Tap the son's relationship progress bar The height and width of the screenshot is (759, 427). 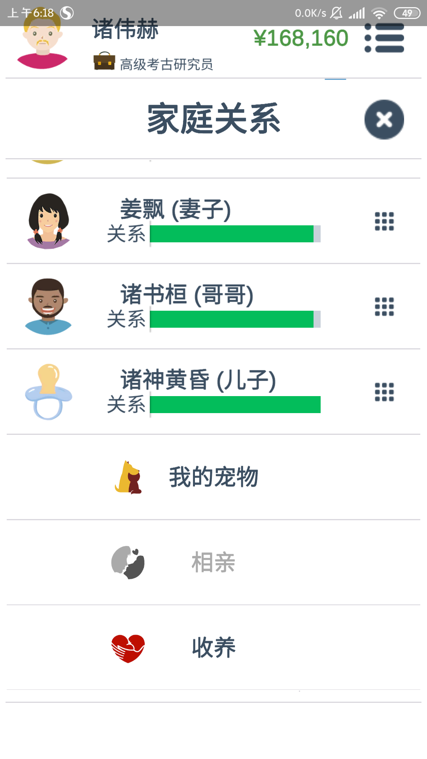click(235, 405)
